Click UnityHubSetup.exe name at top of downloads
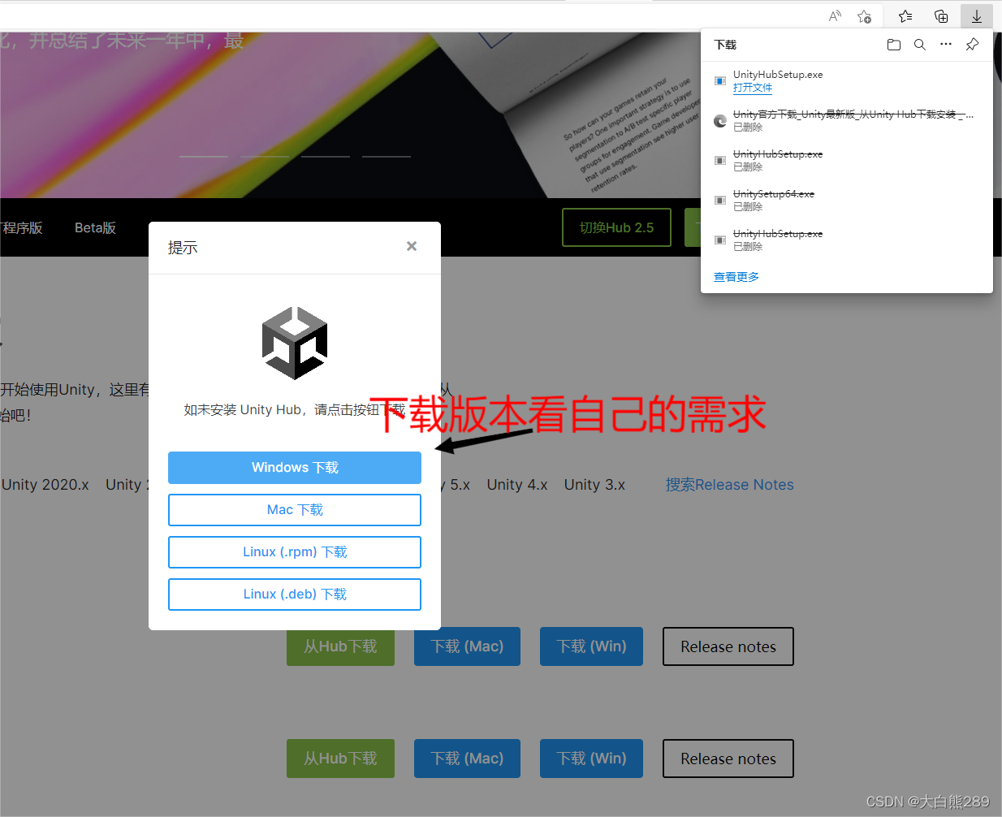Screen dimensions: 1002x817 tap(778, 75)
